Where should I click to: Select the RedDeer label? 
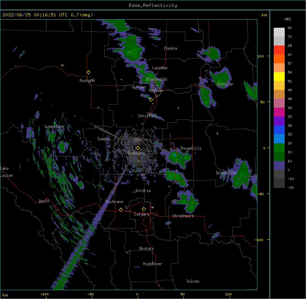pos(156,91)
